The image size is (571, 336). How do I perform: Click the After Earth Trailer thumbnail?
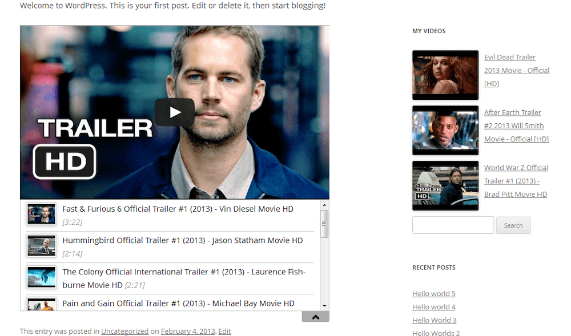[445, 130]
